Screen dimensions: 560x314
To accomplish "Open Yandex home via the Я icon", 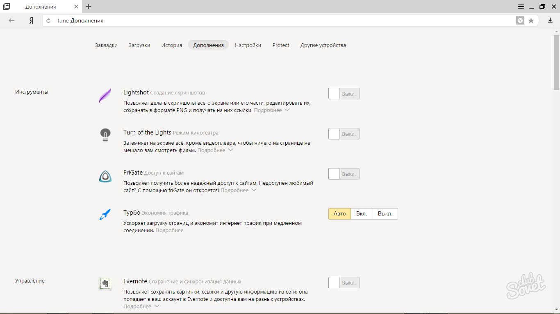I will 31,20.
